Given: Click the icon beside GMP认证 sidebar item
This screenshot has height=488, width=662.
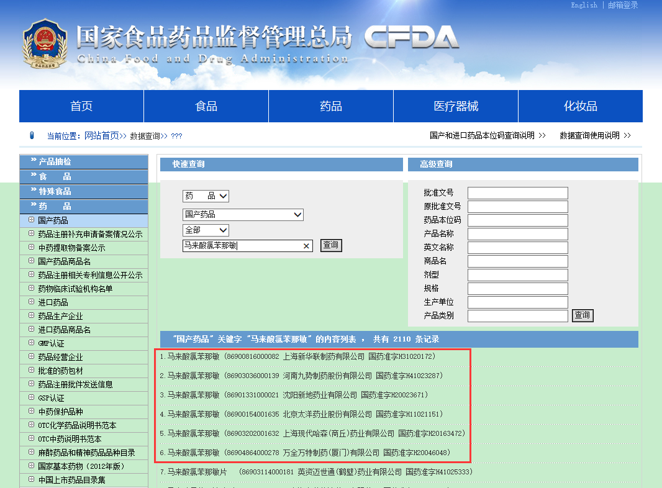Looking at the screenshot, I should click(31, 343).
